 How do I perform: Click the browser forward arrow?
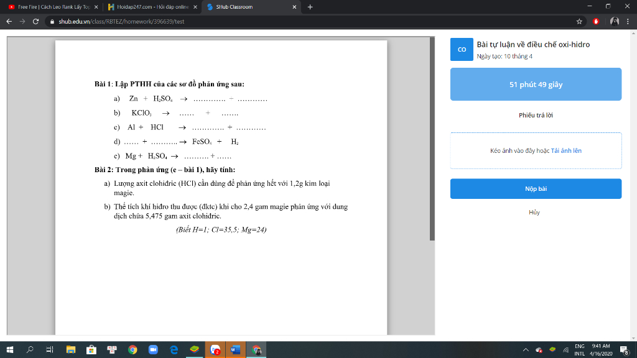coord(22,22)
